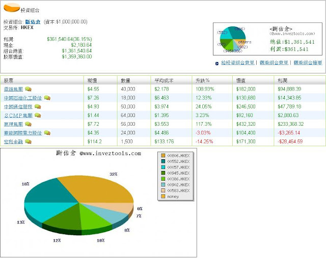Click the -$28,464.59 loss cell
This screenshot has height=258, width=326.
pos(290,141)
